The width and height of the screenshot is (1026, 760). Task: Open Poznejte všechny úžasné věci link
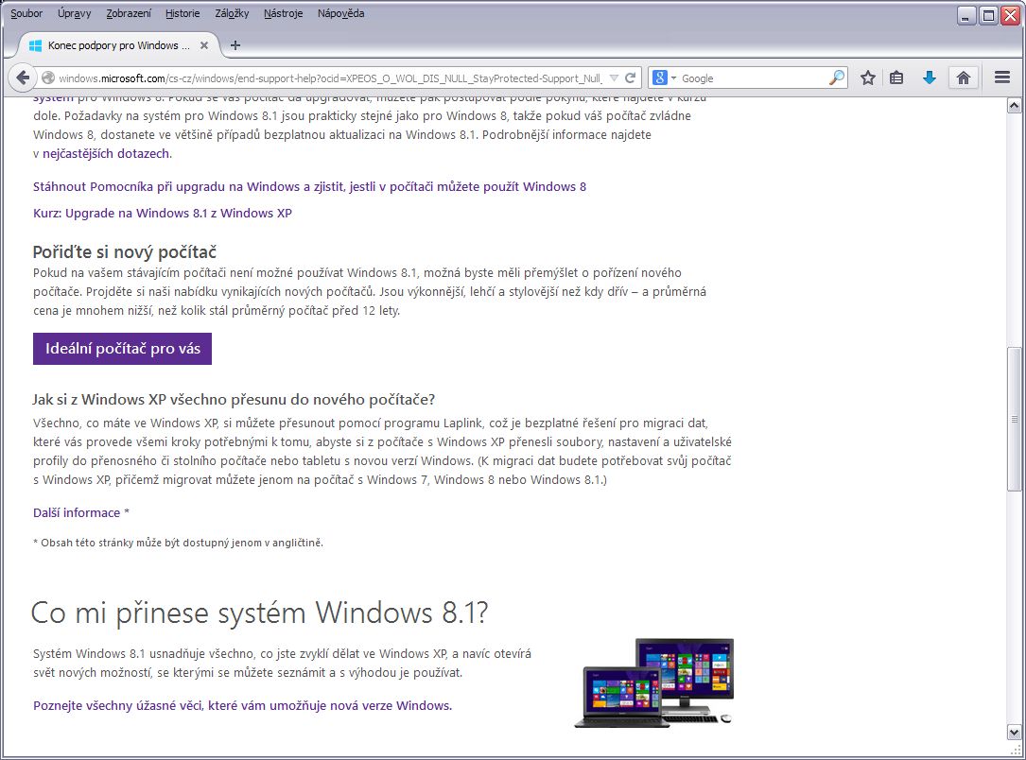click(x=242, y=706)
